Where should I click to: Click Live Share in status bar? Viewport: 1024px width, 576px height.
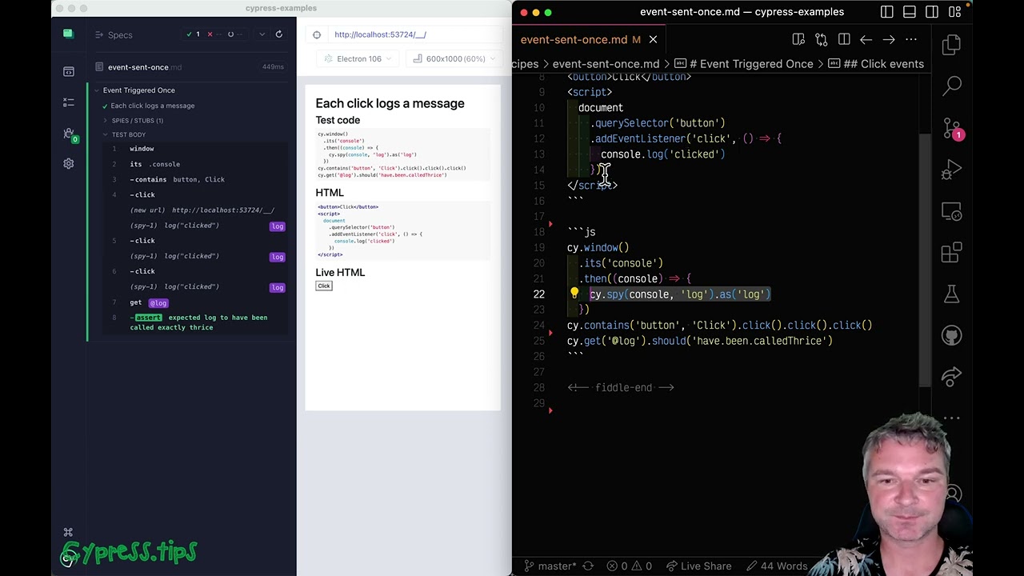pyautogui.click(x=698, y=566)
